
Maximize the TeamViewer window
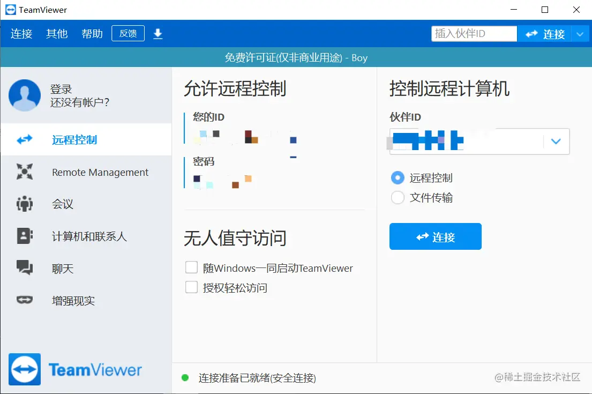tap(545, 10)
